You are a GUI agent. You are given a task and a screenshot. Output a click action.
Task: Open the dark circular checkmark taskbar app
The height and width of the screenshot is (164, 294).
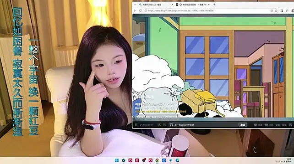123,160
